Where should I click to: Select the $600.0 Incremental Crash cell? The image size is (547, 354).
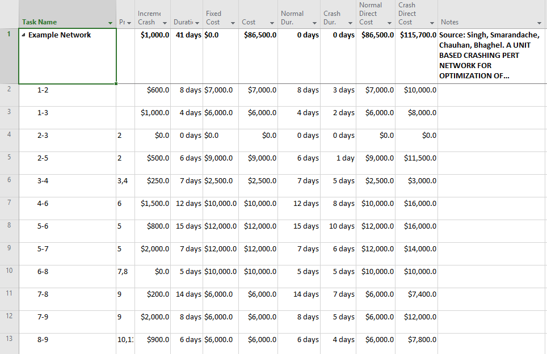153,95
